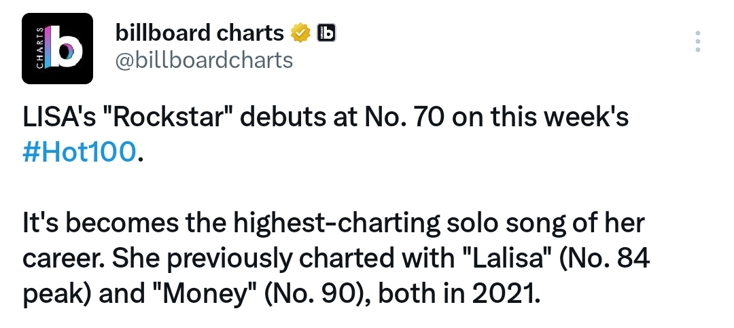The image size is (734, 328).
Task: Open the #Hot100 hashtag link
Action: [80, 152]
